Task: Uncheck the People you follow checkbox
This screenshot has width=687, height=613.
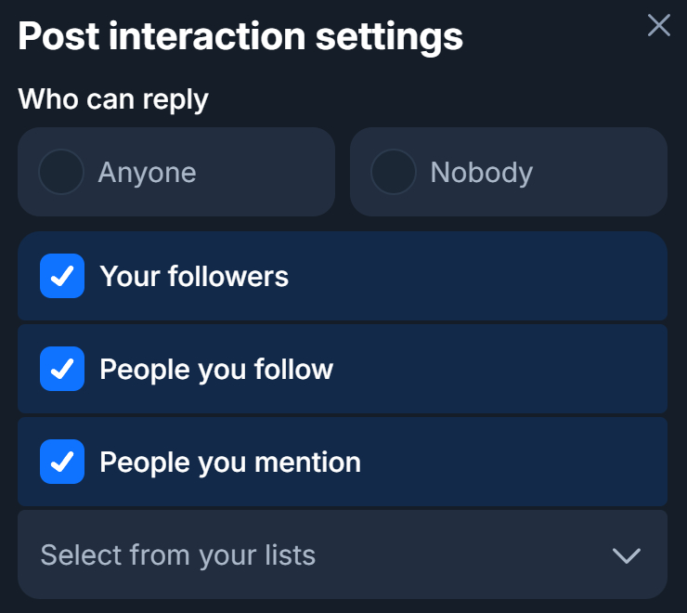Action: [x=62, y=369]
